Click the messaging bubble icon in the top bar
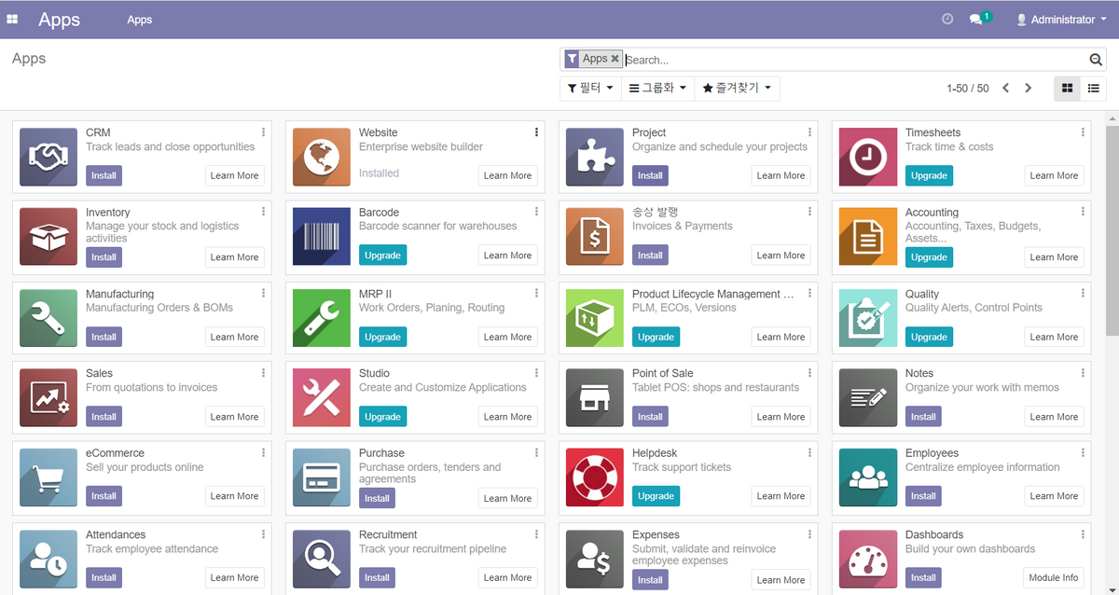This screenshot has height=595, width=1119. (975, 18)
